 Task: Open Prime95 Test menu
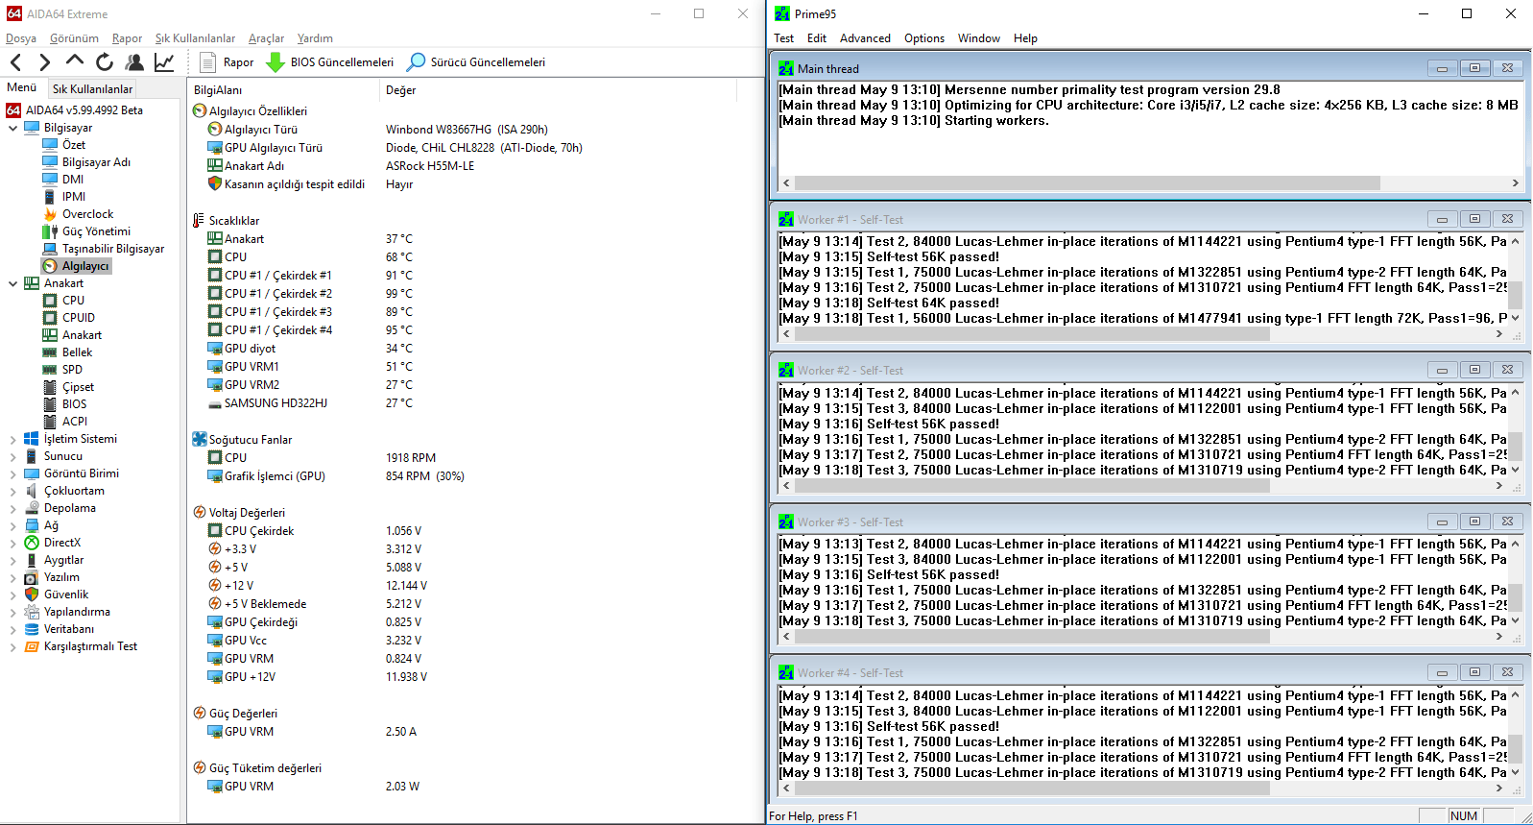point(784,38)
